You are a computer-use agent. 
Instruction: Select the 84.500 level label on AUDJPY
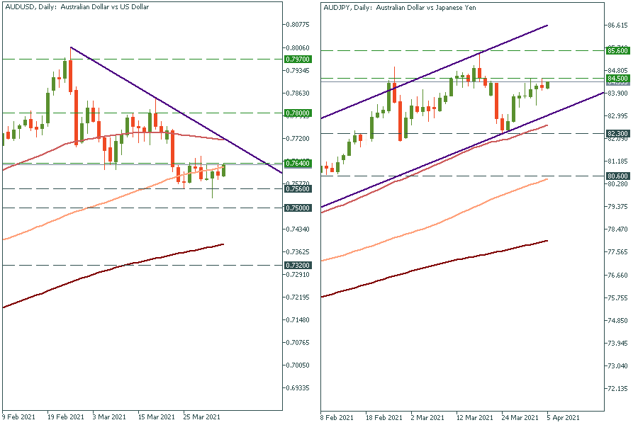pos(617,78)
